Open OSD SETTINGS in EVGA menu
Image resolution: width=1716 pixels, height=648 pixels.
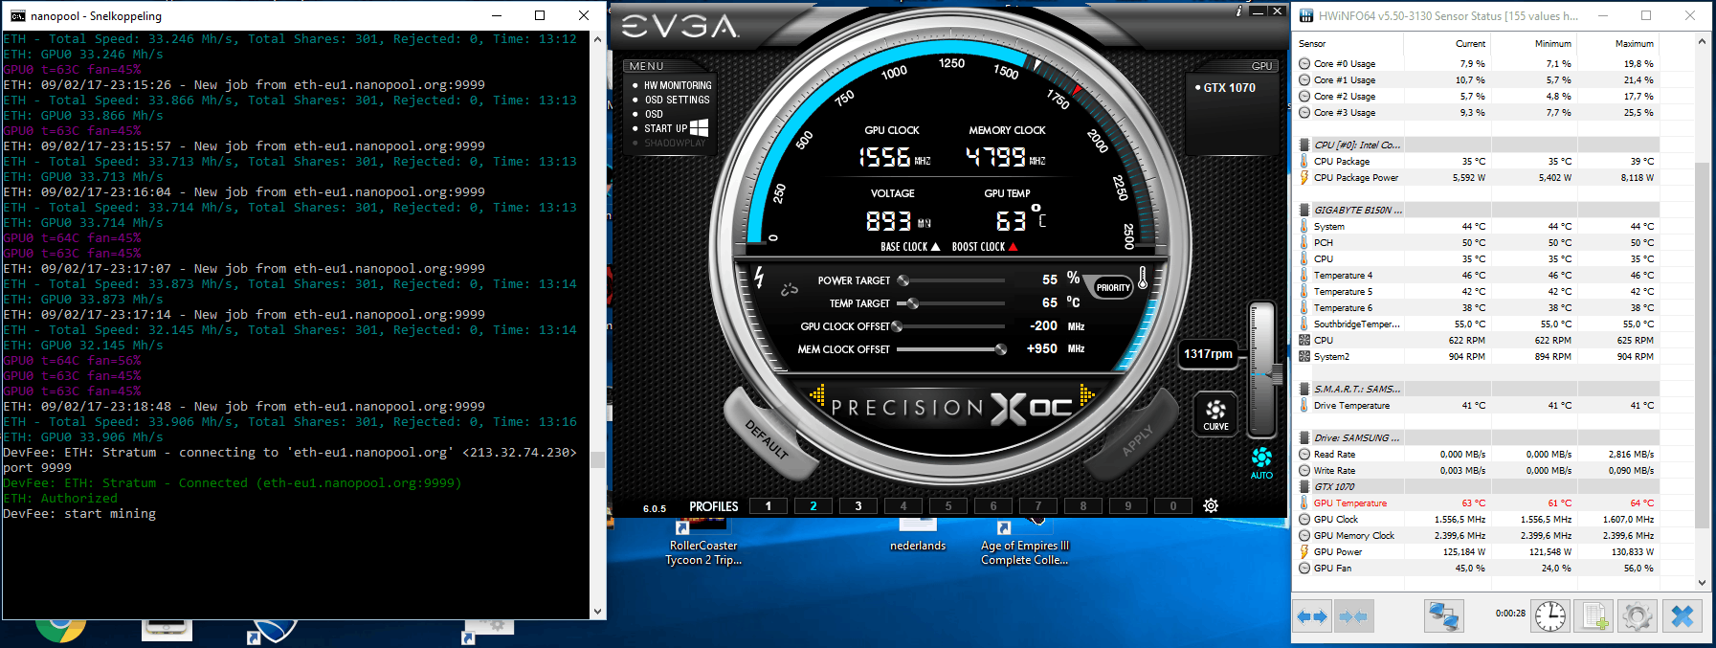[x=677, y=100]
